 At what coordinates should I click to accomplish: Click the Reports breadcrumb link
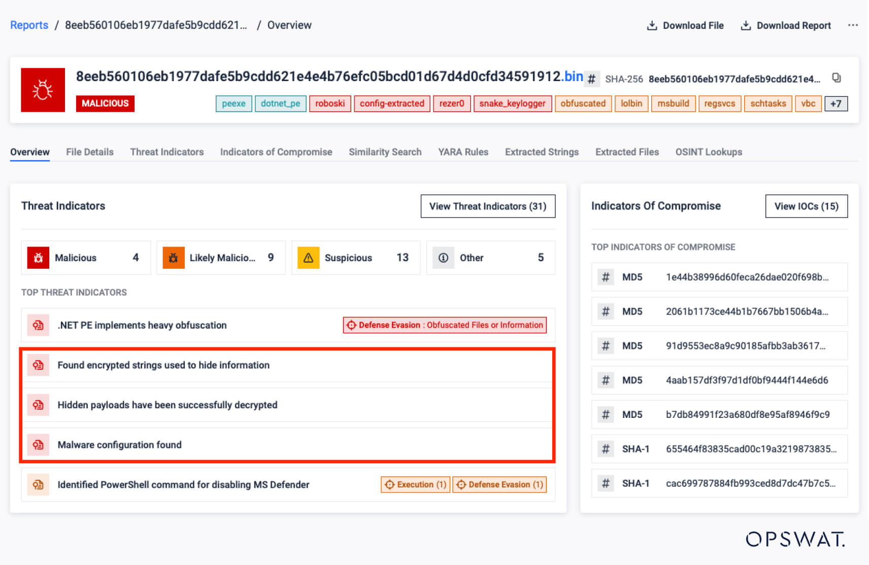(x=29, y=25)
